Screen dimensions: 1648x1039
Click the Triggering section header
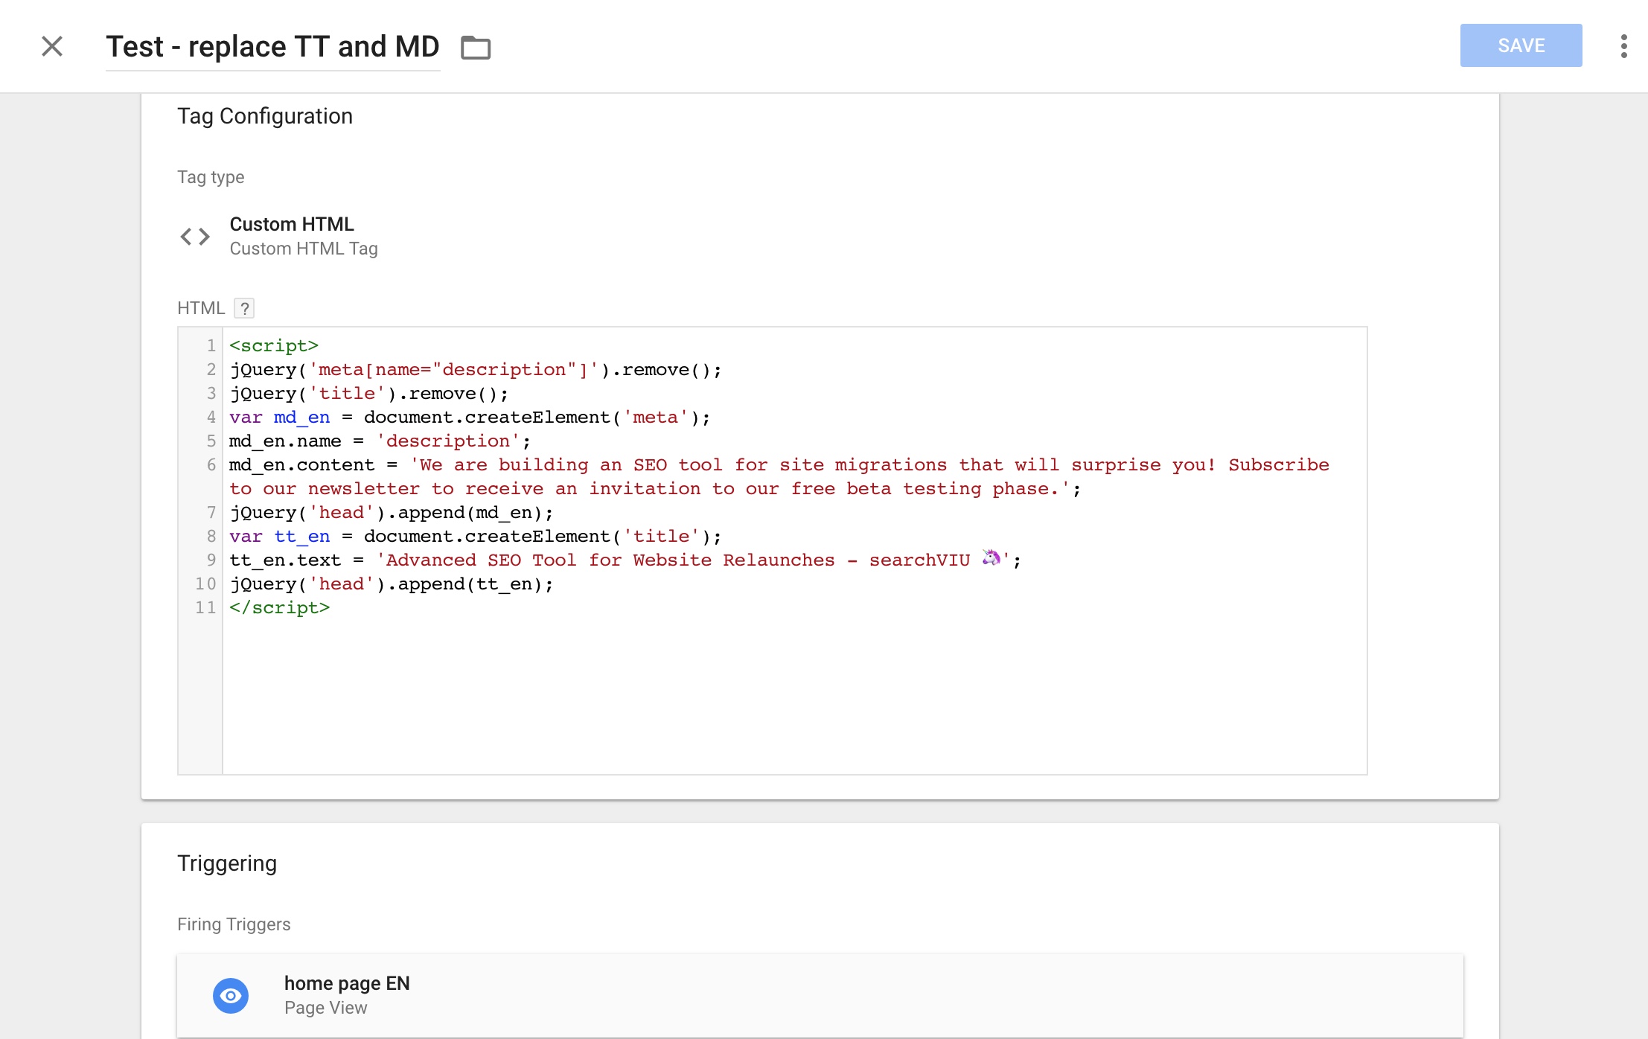(226, 863)
